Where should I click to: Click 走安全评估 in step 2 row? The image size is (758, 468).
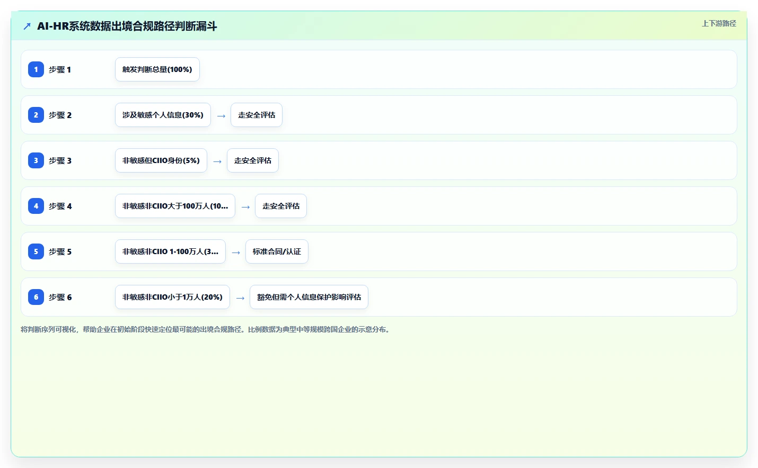[257, 115]
